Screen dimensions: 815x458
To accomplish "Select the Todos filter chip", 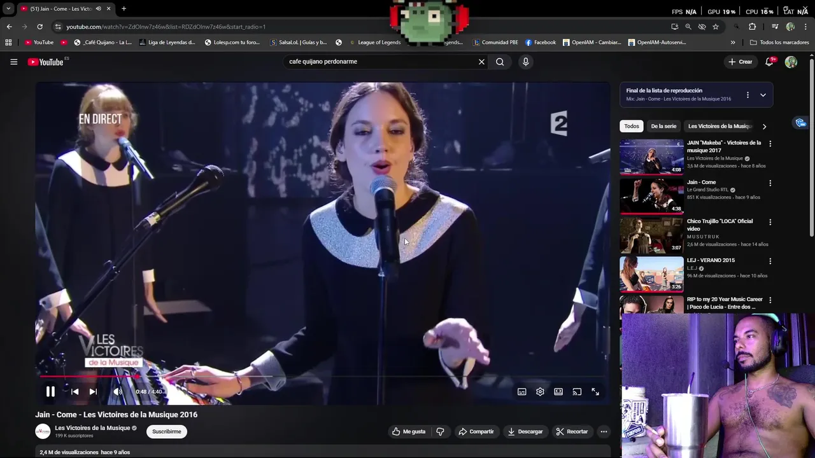I will click(x=632, y=126).
